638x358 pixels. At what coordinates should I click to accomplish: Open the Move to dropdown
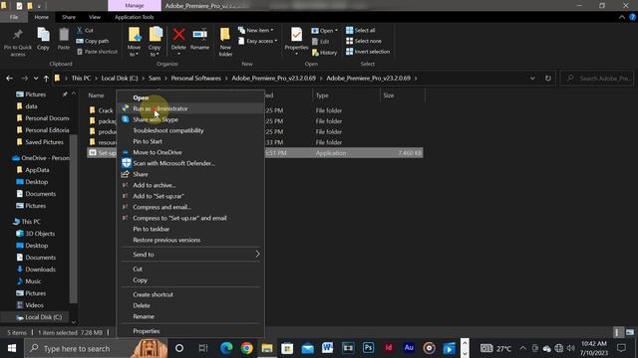click(134, 42)
